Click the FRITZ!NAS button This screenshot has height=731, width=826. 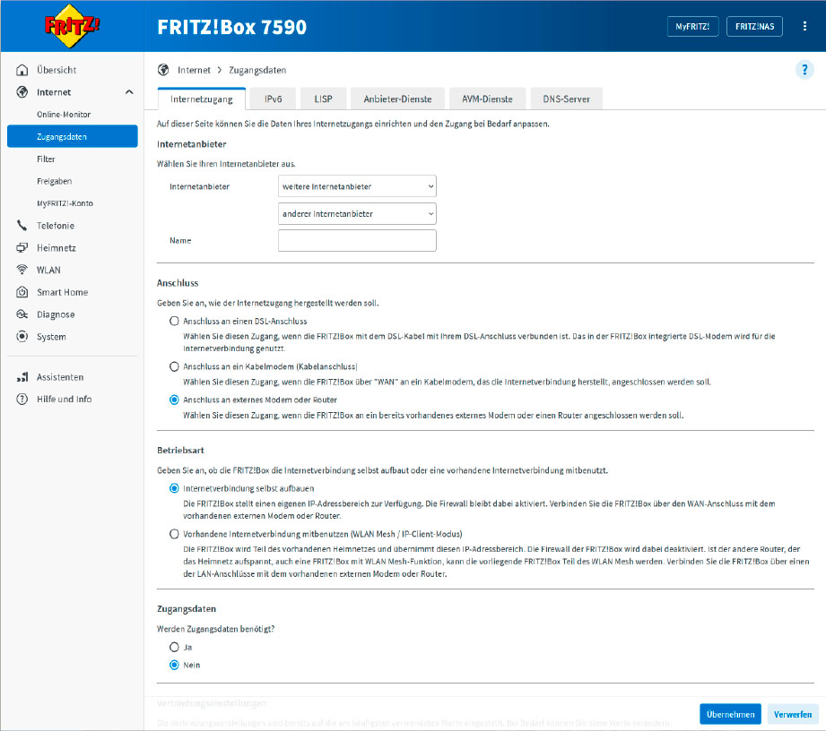pyautogui.click(x=754, y=26)
